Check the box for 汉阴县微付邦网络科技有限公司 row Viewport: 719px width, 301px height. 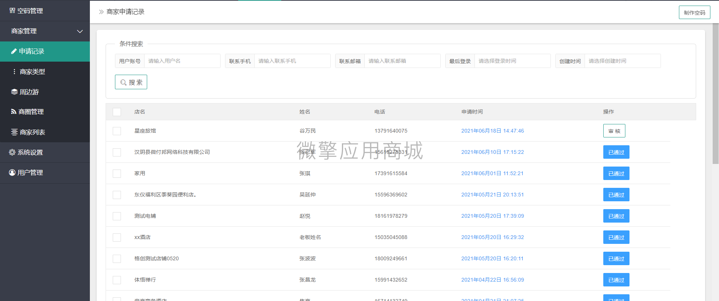tap(117, 152)
